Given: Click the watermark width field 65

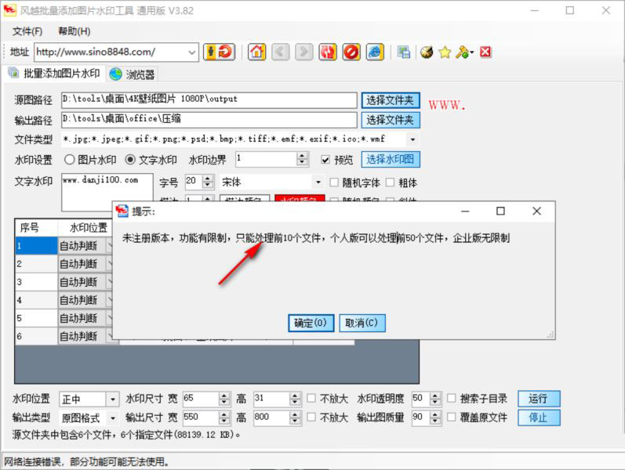Looking at the screenshot, I should tap(201, 398).
